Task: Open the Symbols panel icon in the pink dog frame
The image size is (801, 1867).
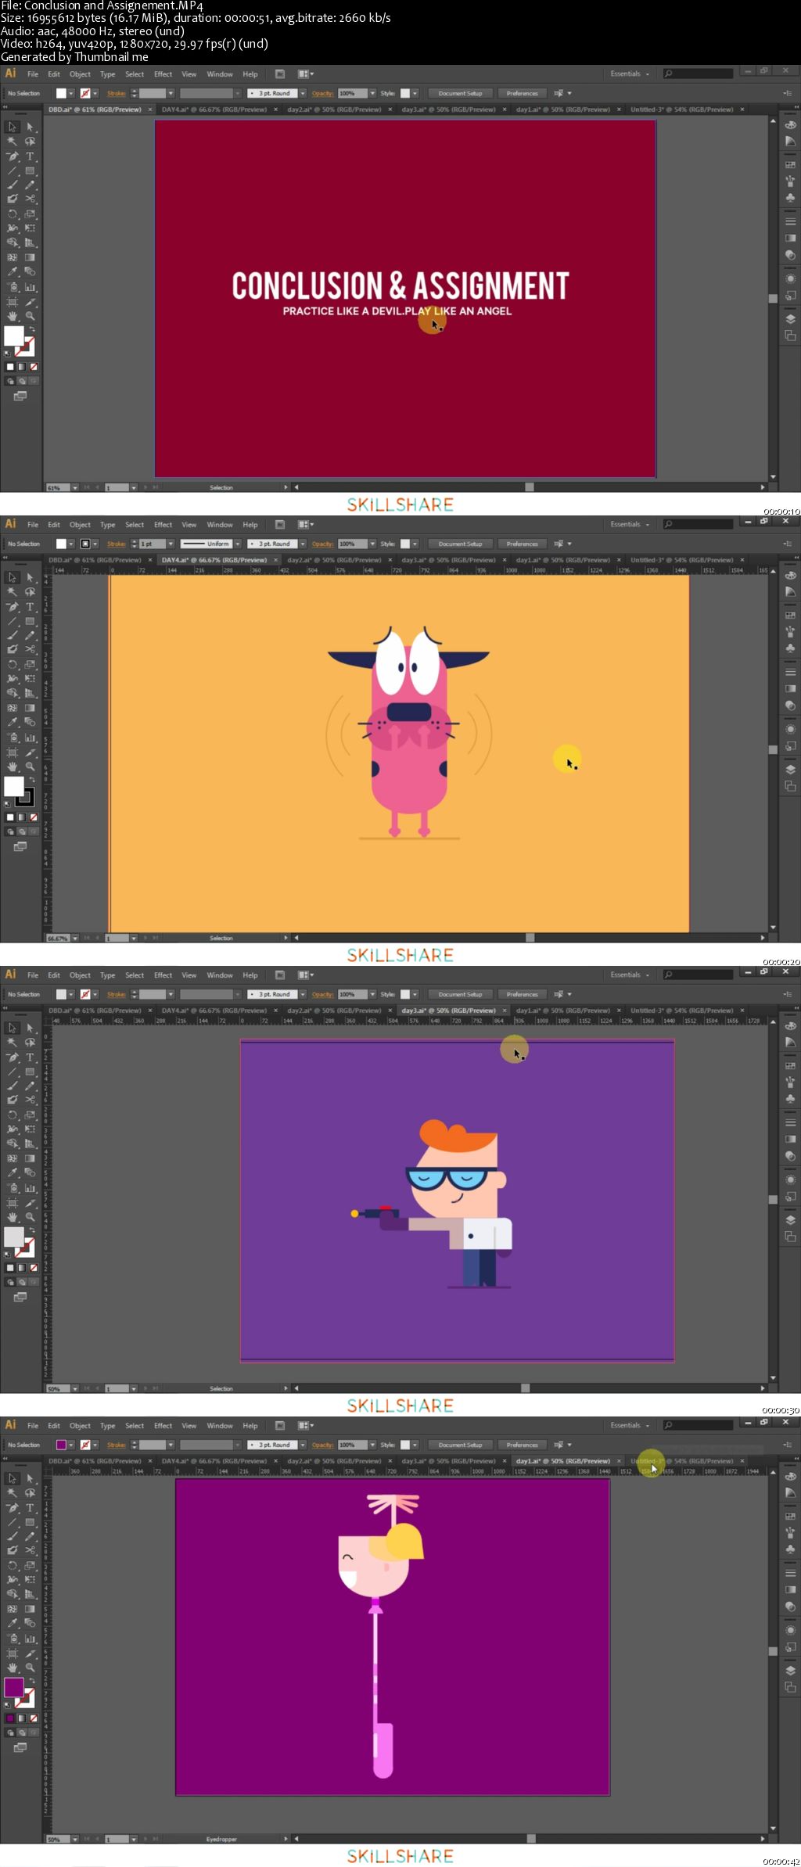Action: (x=790, y=648)
